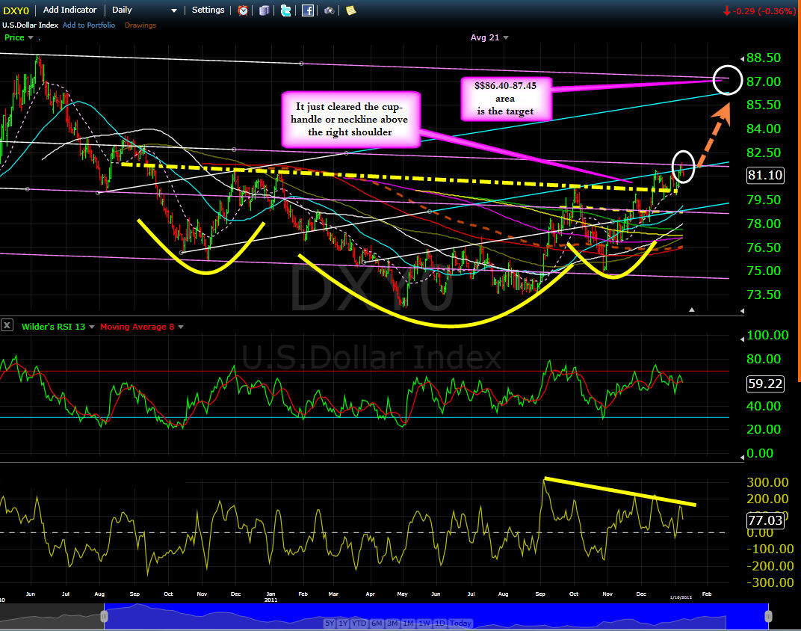Viewport: 801px width, 631px height.
Task: Open the alarm clock alert icon
Action: (243, 10)
